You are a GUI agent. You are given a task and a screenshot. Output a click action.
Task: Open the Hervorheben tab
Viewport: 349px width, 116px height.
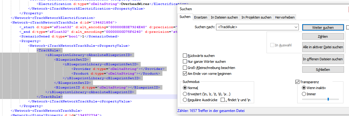pyautogui.click(x=285, y=17)
